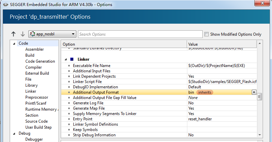Click the SEGGER Embedded Studio title bar icon

coord(6,5)
